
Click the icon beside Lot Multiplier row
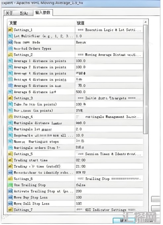pos(10,36)
